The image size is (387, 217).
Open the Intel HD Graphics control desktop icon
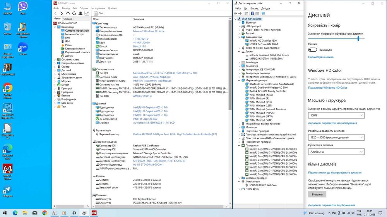(7, 111)
